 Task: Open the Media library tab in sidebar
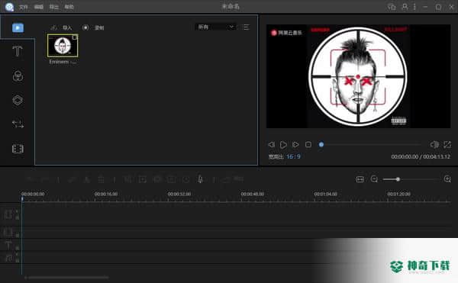(18, 27)
